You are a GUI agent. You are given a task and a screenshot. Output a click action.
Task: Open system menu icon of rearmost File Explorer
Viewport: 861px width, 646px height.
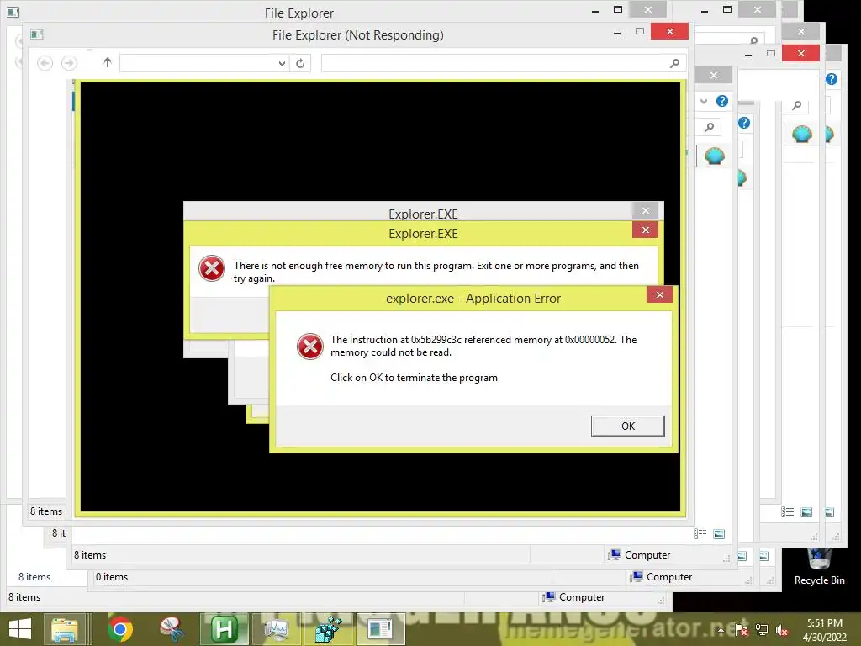pos(13,12)
